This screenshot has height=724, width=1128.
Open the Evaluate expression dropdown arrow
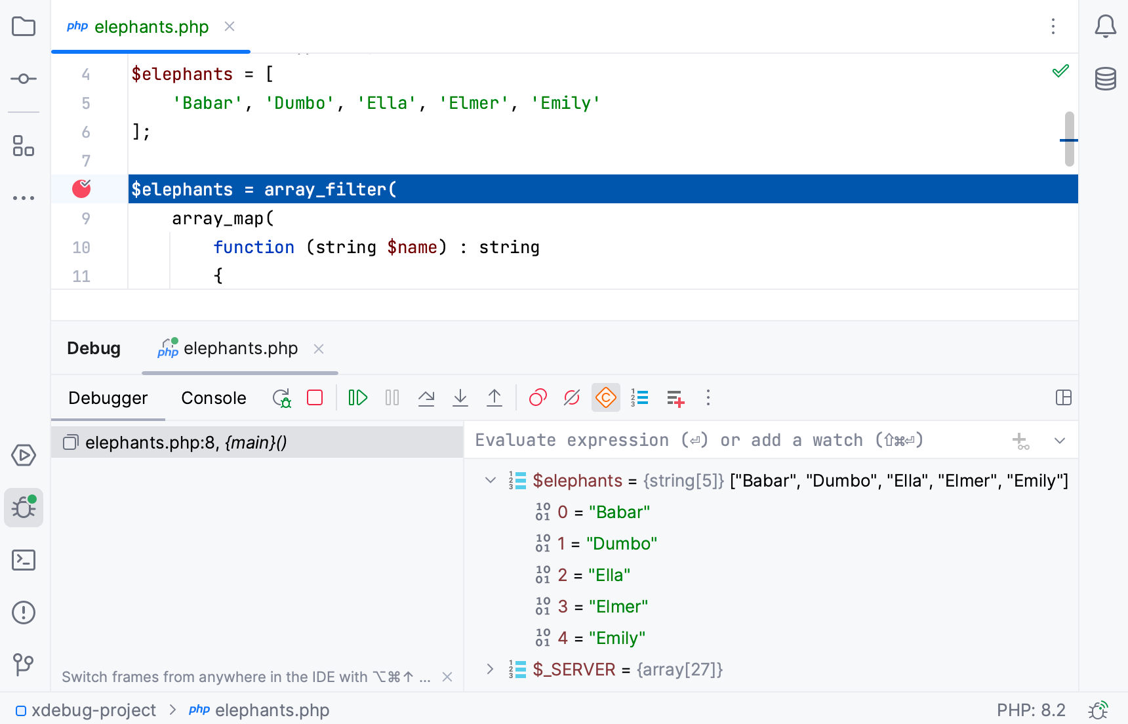coord(1060,440)
